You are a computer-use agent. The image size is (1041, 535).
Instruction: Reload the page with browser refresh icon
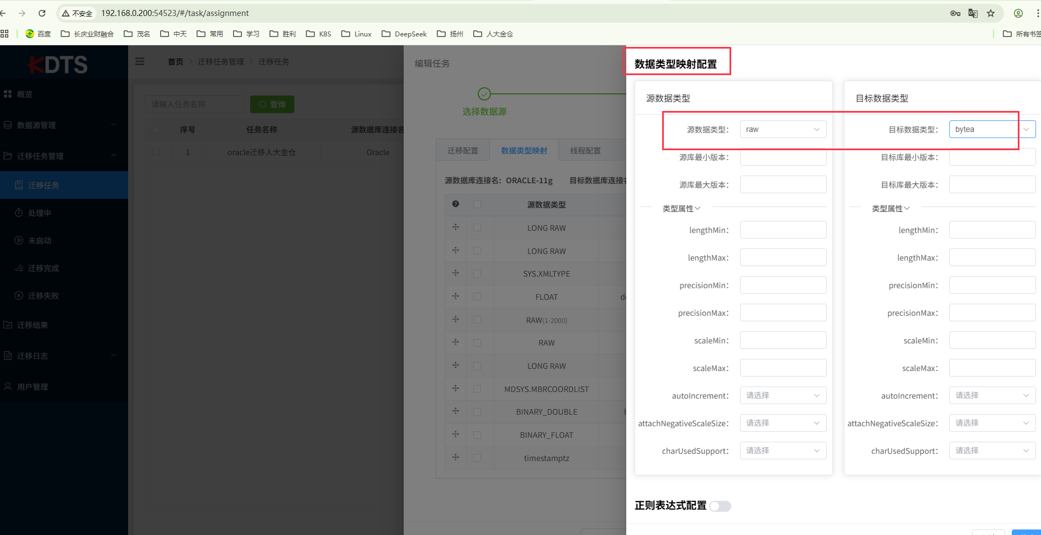pos(42,13)
